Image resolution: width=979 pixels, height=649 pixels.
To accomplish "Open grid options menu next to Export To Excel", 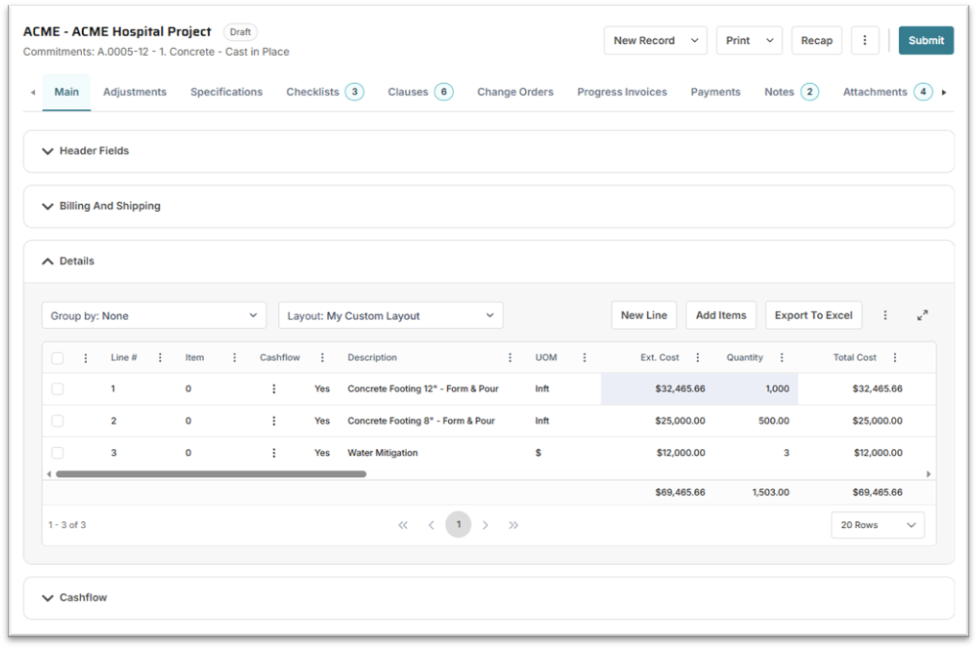I will pos(885,315).
